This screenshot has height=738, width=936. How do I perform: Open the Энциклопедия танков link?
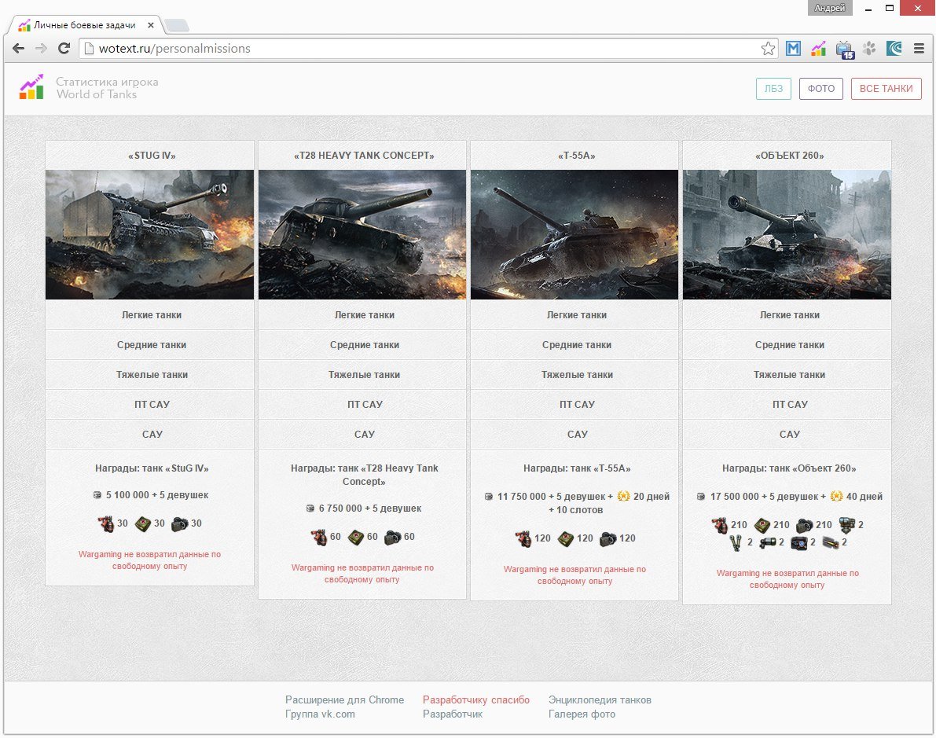600,699
